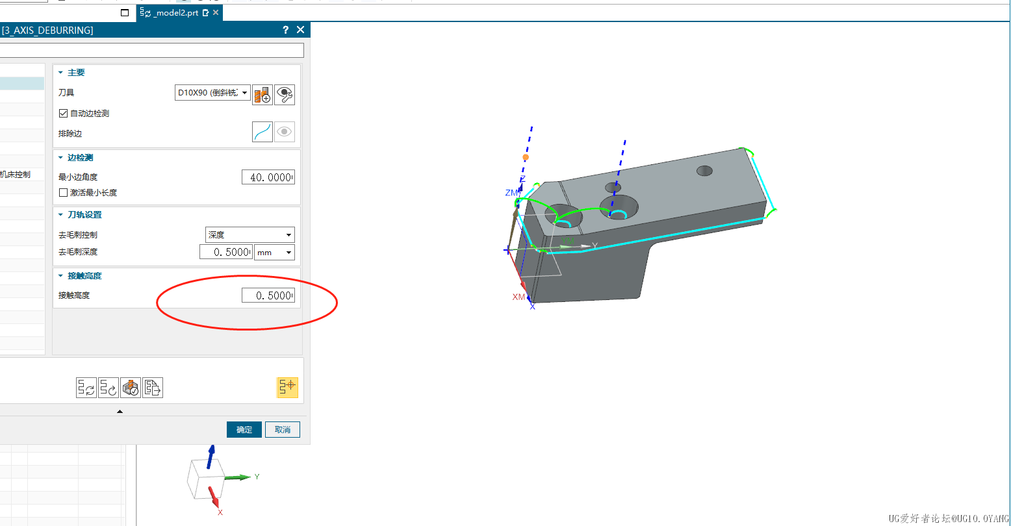This screenshot has height=526, width=1011.
Task: Click the small hole at part's right end
Action: click(x=704, y=171)
